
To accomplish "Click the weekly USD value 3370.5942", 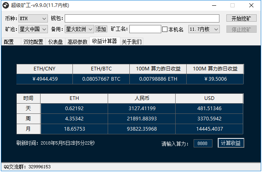I will coord(209,119).
